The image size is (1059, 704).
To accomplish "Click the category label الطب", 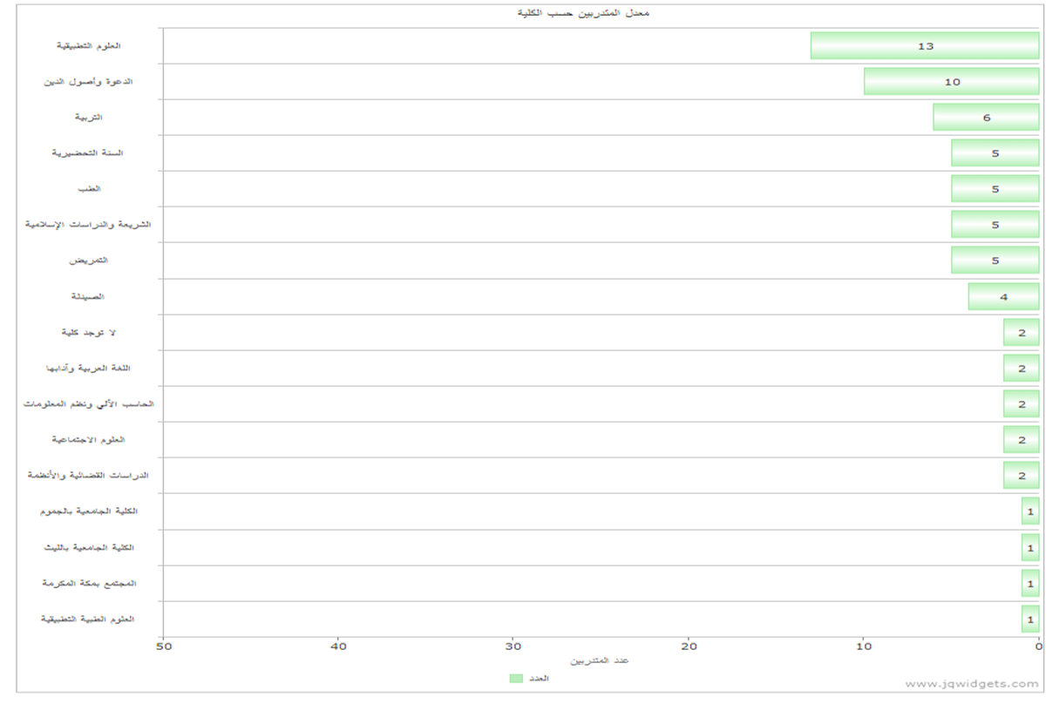I will [x=88, y=188].
